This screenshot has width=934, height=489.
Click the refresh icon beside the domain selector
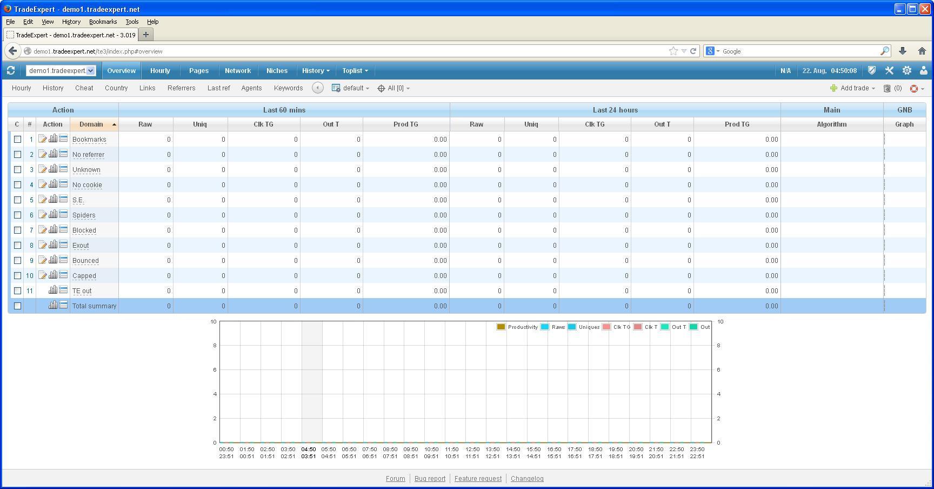pyautogui.click(x=11, y=71)
